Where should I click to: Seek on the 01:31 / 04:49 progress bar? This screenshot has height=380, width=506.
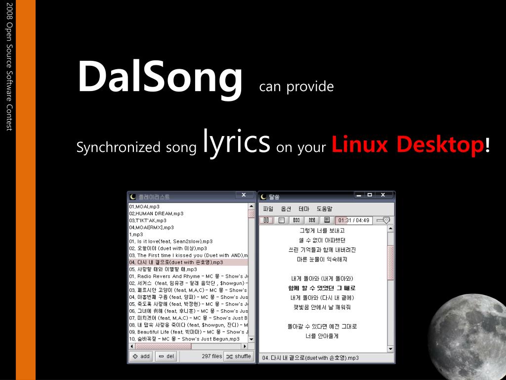pos(354,220)
